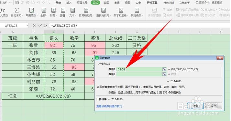The height and width of the screenshot is (121, 231).
Task: Open the 财务 financial functions list
Action: [53, 12]
